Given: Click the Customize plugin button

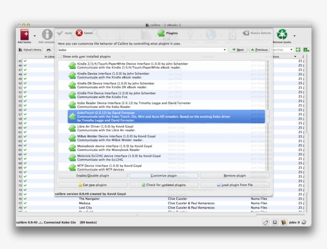Looking at the screenshot, I should tap(164, 175).
